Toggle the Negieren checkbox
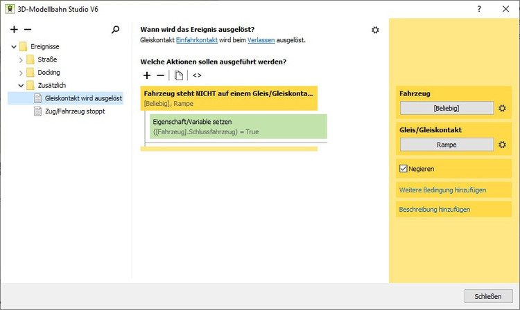The height and width of the screenshot is (310, 520). pyautogui.click(x=404, y=168)
